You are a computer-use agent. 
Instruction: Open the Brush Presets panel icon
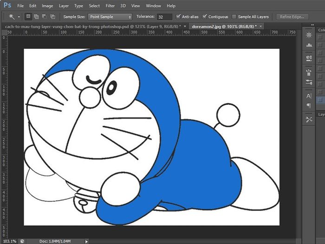click(x=309, y=82)
